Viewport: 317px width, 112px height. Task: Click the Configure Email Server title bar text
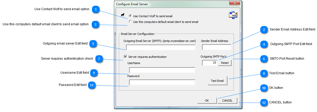pyautogui.click(x=132, y=4)
